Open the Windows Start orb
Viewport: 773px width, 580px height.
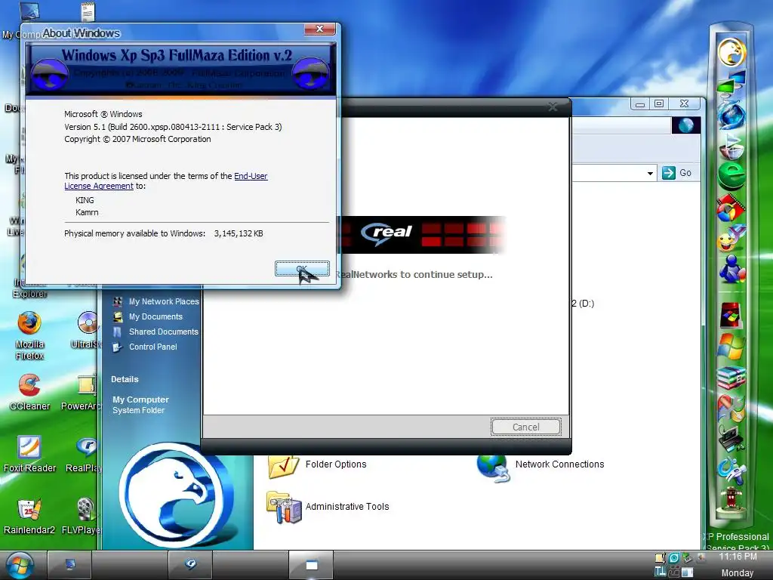pyautogui.click(x=19, y=566)
